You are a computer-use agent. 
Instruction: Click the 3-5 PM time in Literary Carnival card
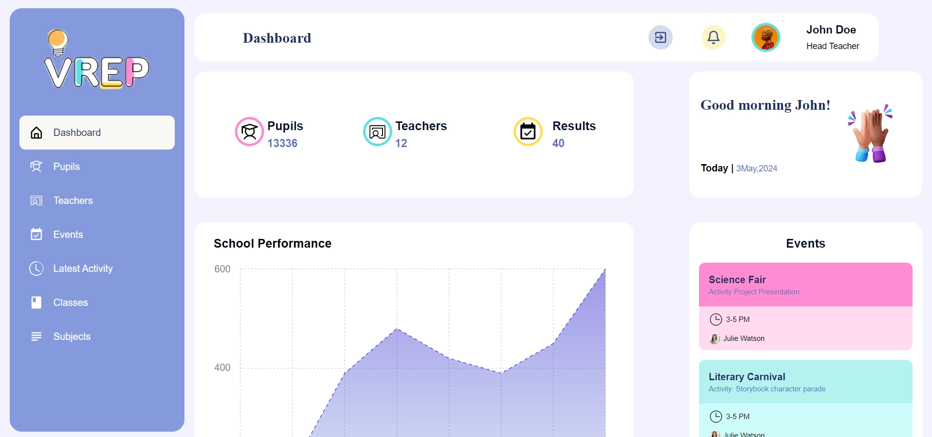pos(738,417)
